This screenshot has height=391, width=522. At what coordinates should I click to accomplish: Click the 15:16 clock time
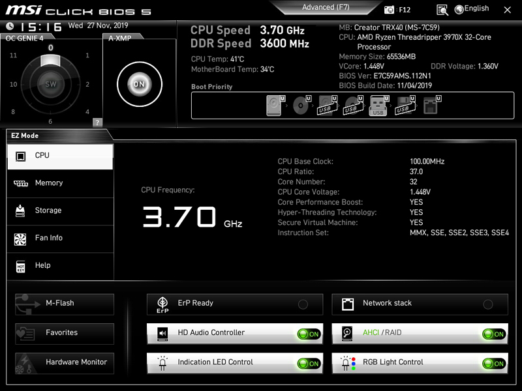click(41, 27)
